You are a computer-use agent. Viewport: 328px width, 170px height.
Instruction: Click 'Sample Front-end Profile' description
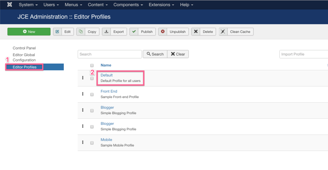(x=120, y=97)
